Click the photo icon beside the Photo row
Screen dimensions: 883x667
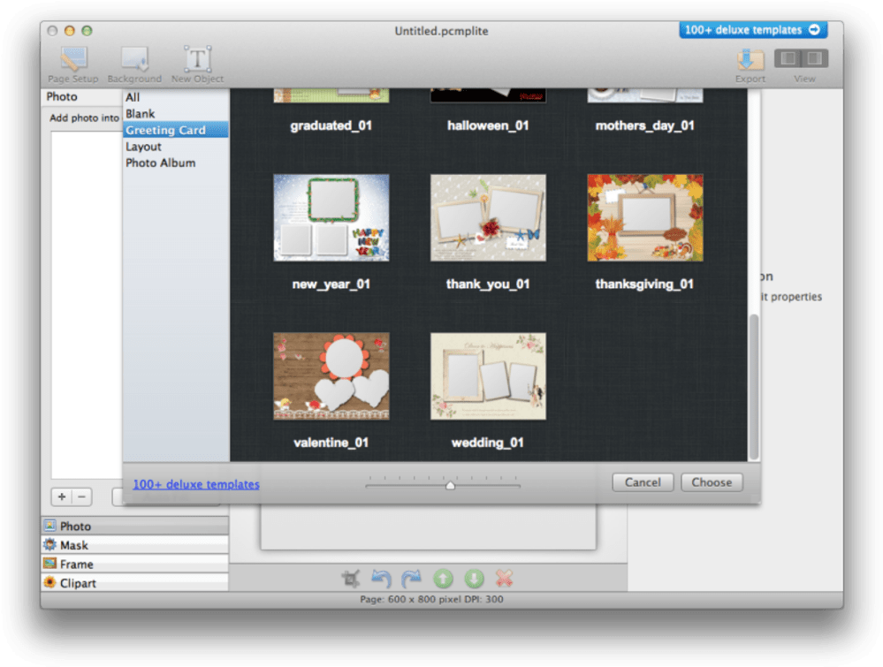click(50, 525)
